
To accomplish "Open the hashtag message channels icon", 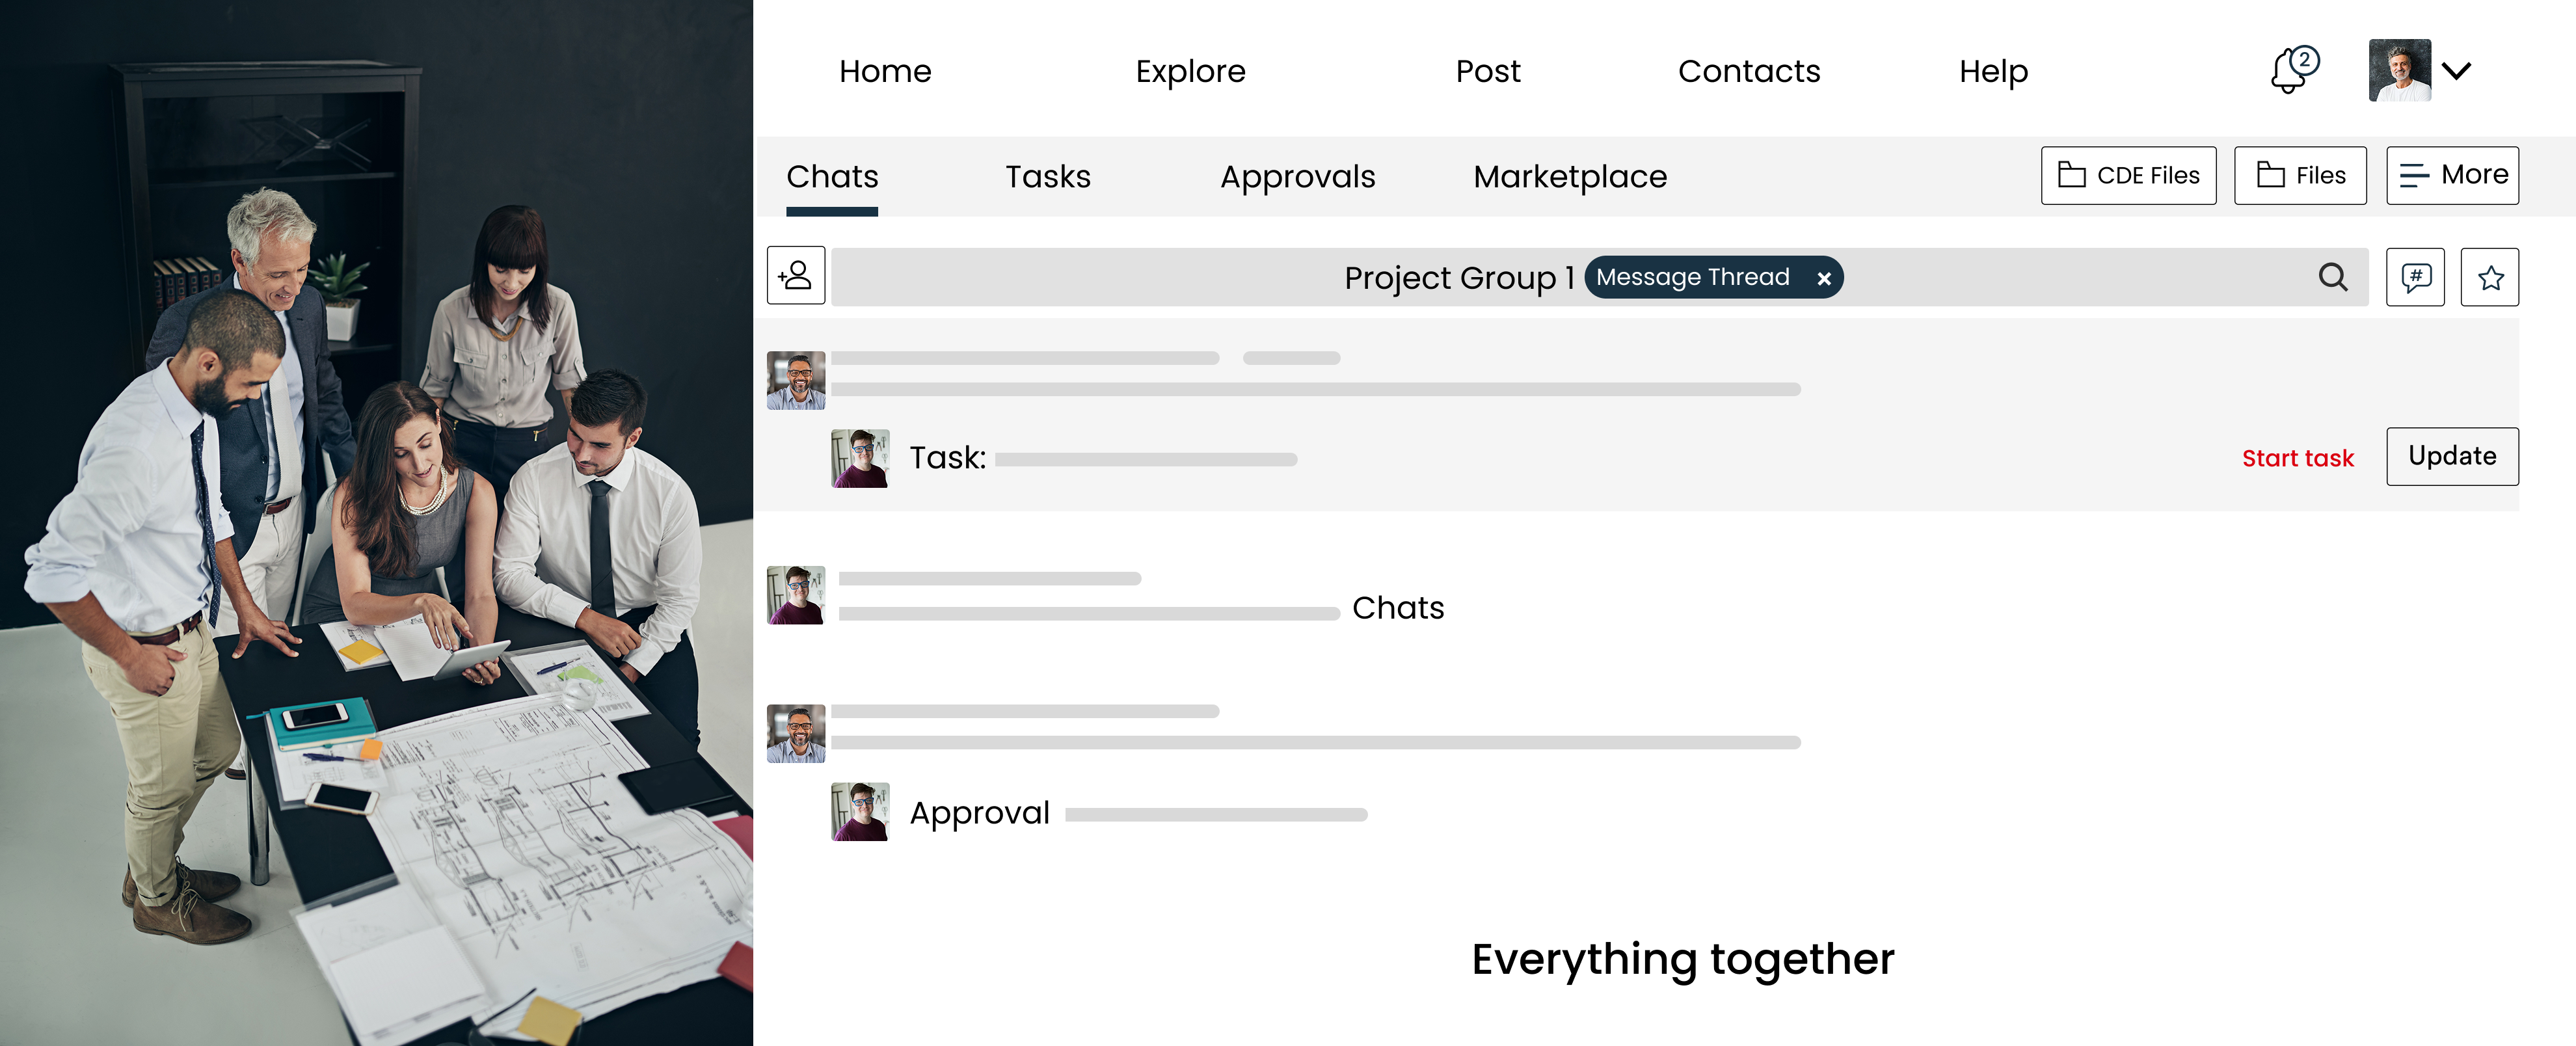I will coord(2415,277).
